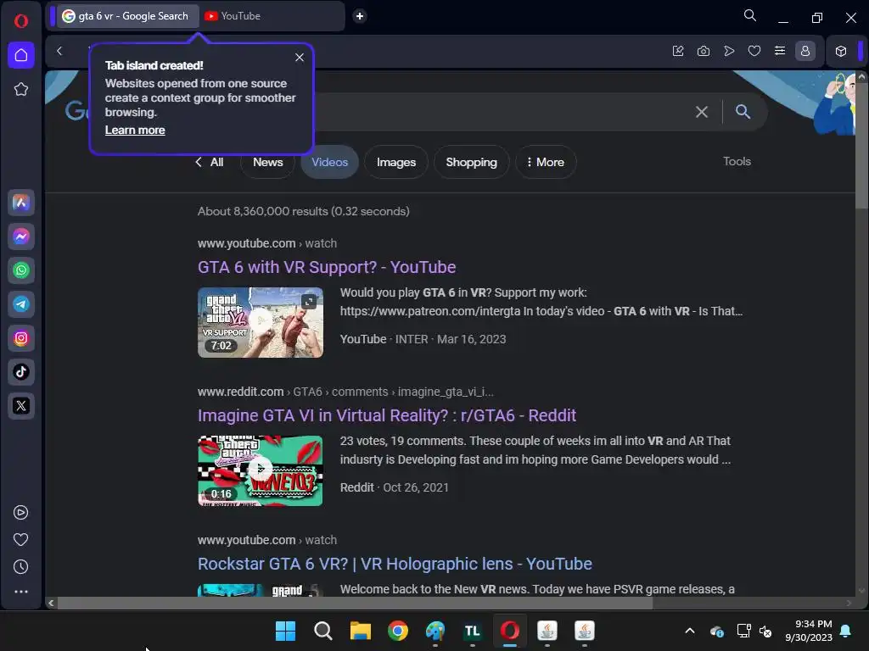Click the edit/share page toolbar icon
Viewport: 869px width, 651px height.
678,52
